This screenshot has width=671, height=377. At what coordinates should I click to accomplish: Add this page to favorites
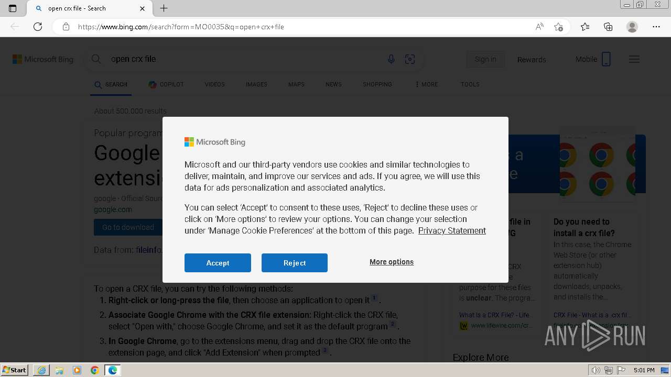tap(558, 27)
